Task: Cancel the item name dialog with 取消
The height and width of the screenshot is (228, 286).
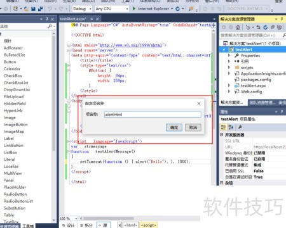Action: click(193, 127)
